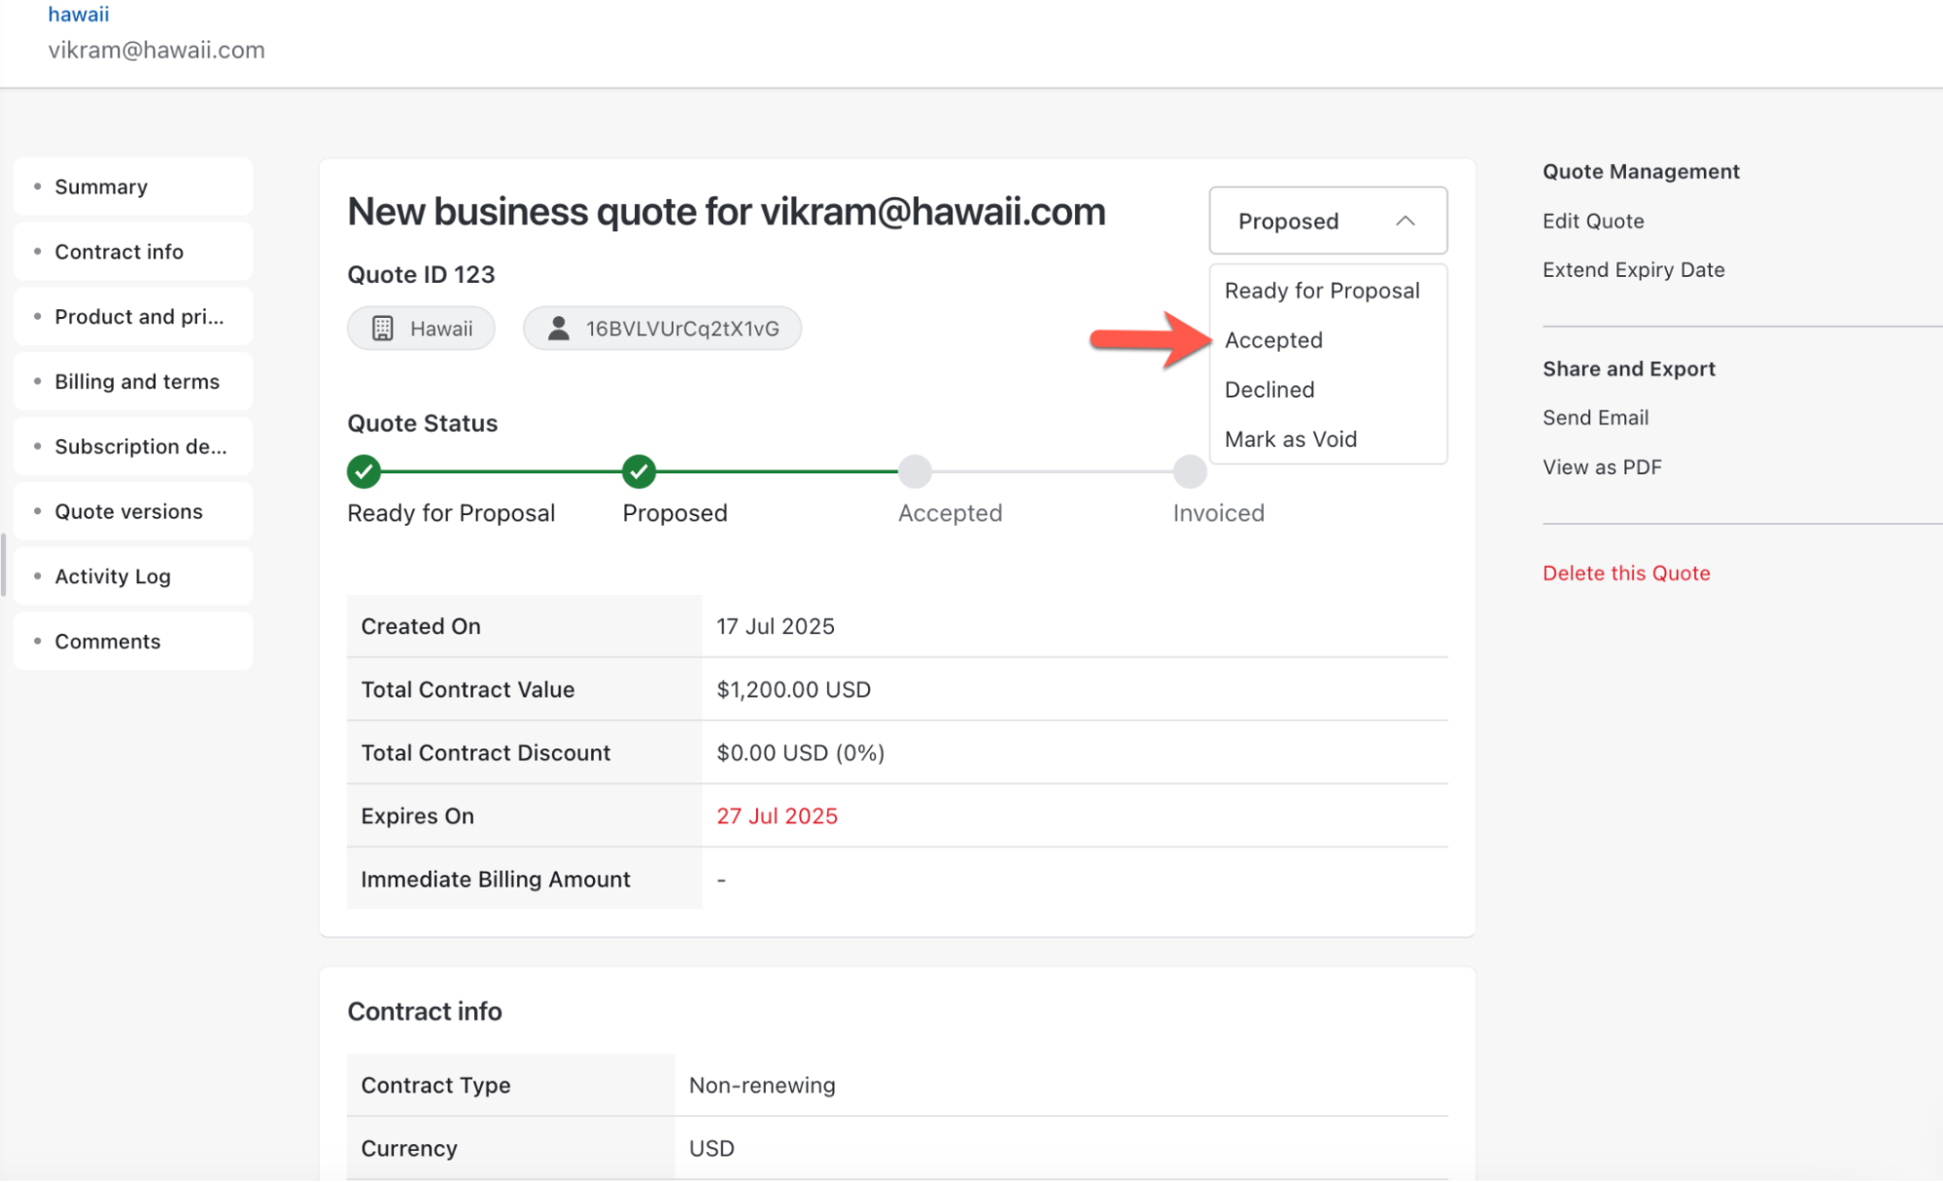Click the Invoiced step grey circle
The image size is (1943, 1182).
point(1190,471)
